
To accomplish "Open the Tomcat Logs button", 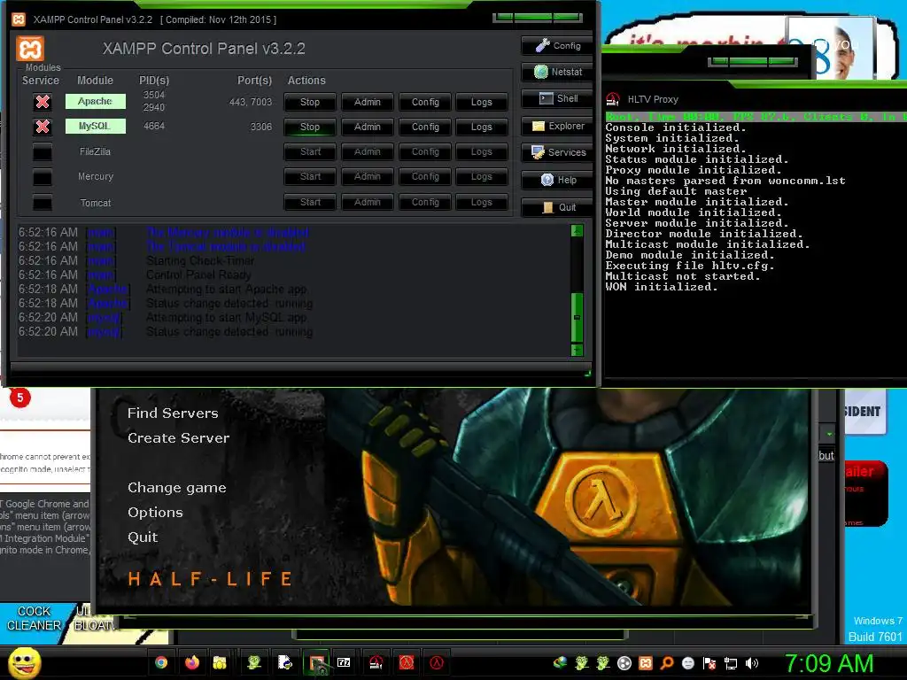I will click(x=481, y=202).
